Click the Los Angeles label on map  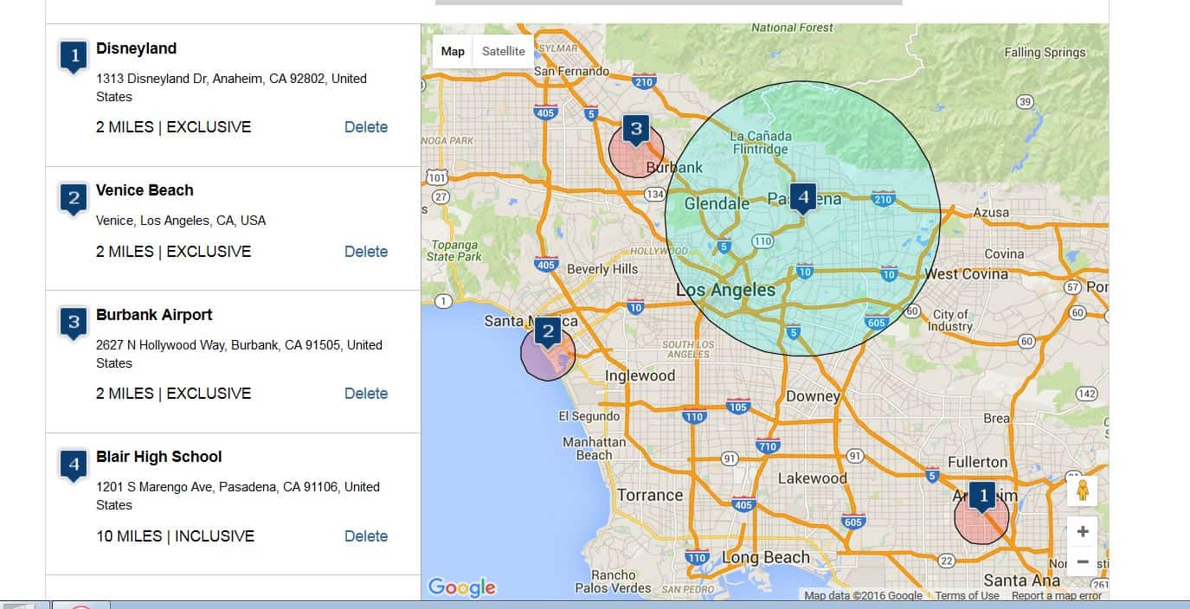(725, 290)
